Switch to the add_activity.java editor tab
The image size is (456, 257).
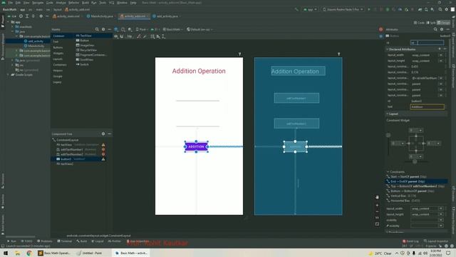click(167, 16)
